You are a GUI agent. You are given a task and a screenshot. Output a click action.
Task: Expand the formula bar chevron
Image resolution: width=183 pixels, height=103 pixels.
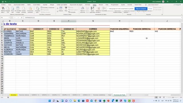point(182,18)
